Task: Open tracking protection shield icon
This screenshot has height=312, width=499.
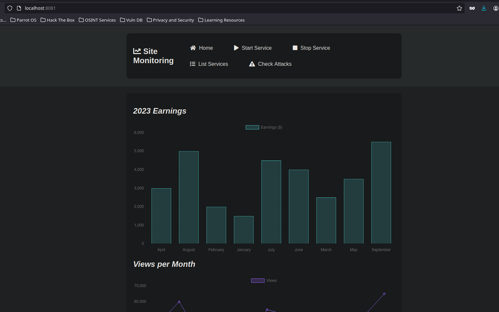Action: [10, 8]
